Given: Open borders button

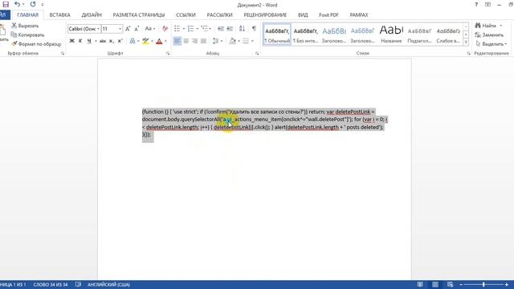Looking at the screenshot, I should (246, 41).
